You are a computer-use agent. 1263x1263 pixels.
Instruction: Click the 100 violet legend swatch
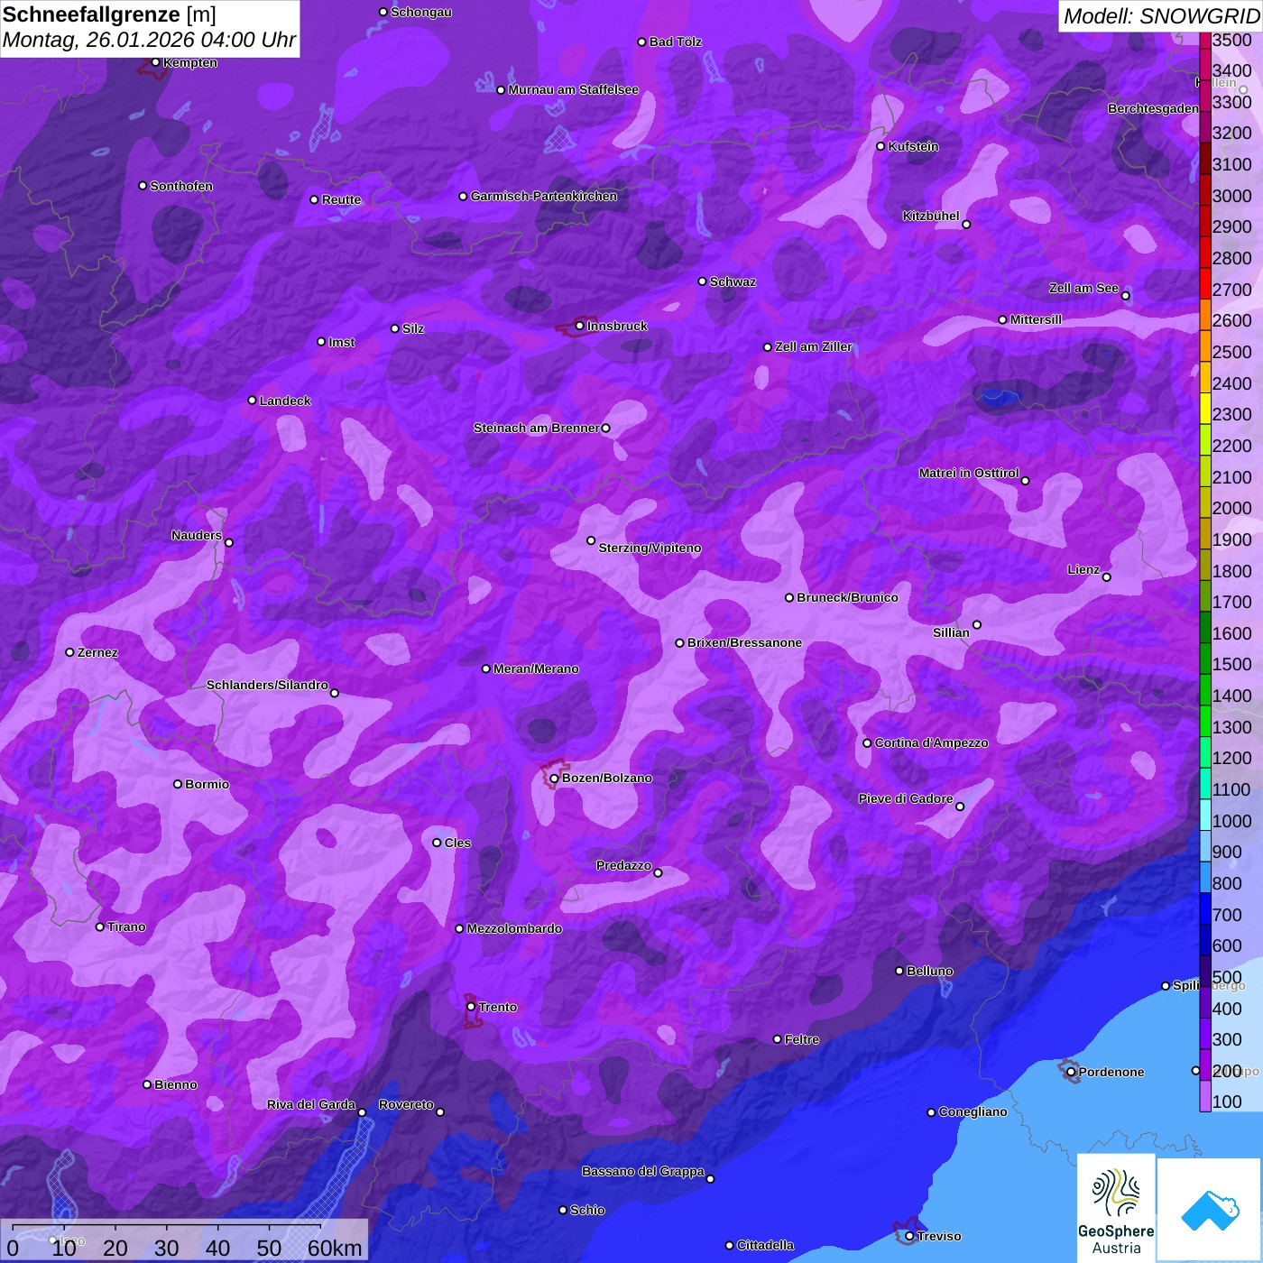click(x=1204, y=1096)
